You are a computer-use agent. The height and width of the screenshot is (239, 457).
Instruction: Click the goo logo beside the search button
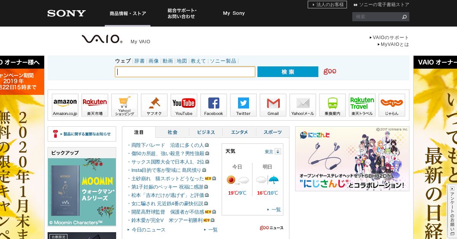(330, 71)
